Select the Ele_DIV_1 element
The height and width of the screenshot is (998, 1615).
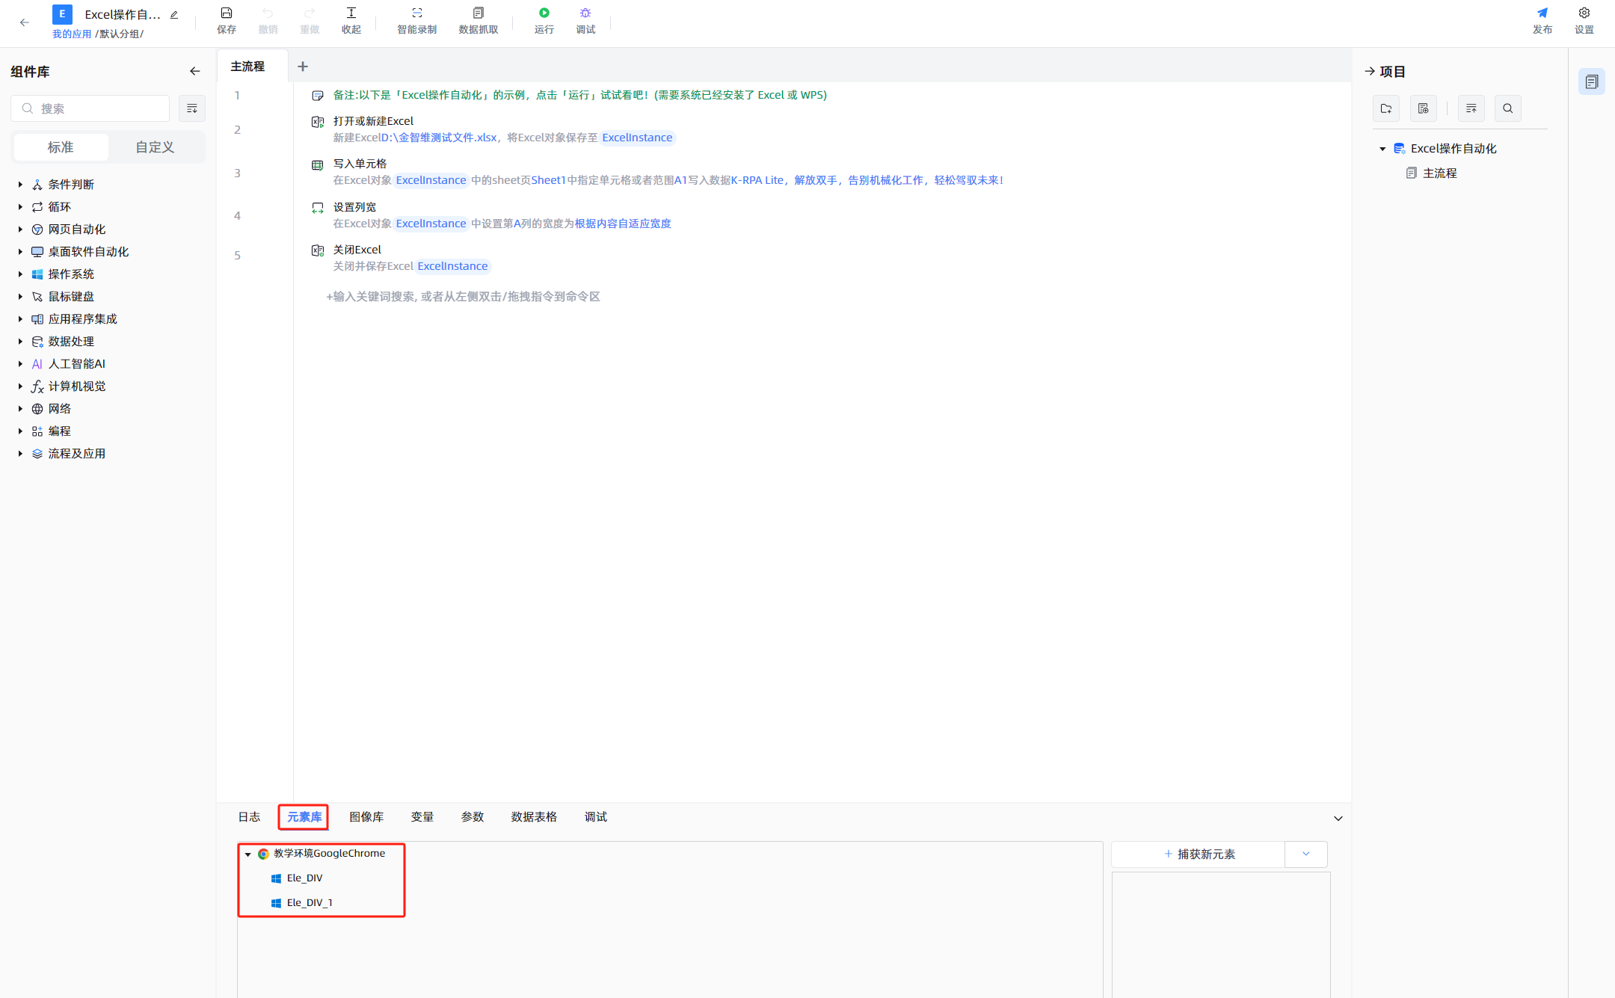tap(310, 903)
